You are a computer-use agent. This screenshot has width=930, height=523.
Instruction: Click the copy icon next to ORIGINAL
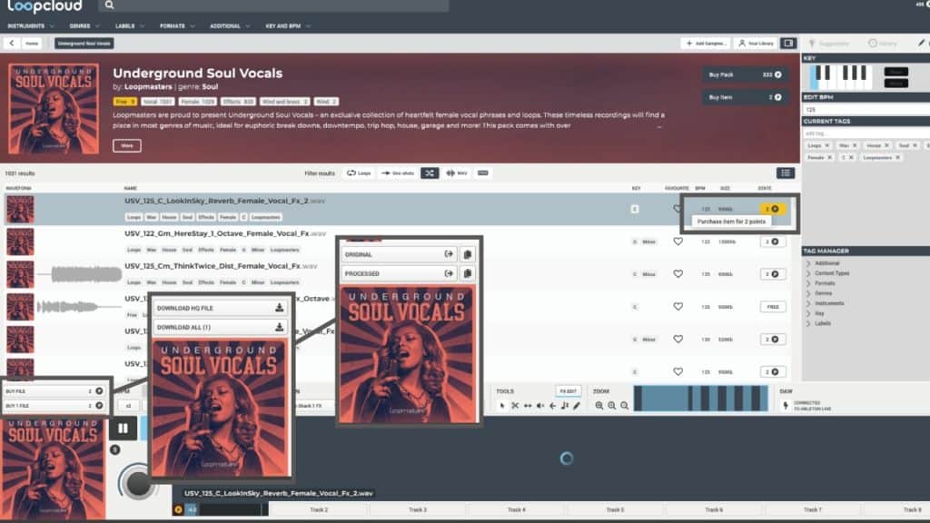click(x=467, y=254)
